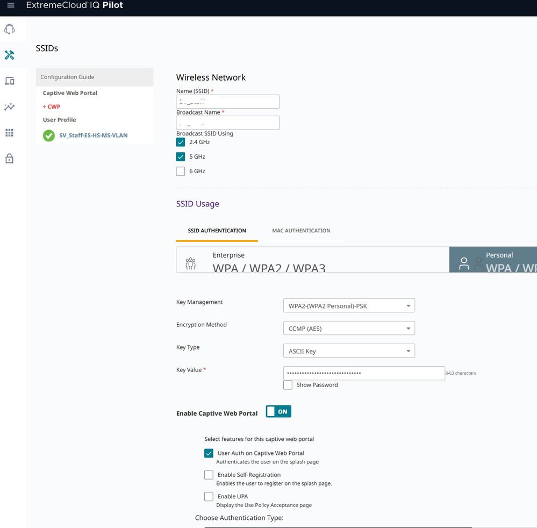Turn off the Enable Captive Web Portal switch
Image resolution: width=537 pixels, height=528 pixels.
click(x=278, y=412)
